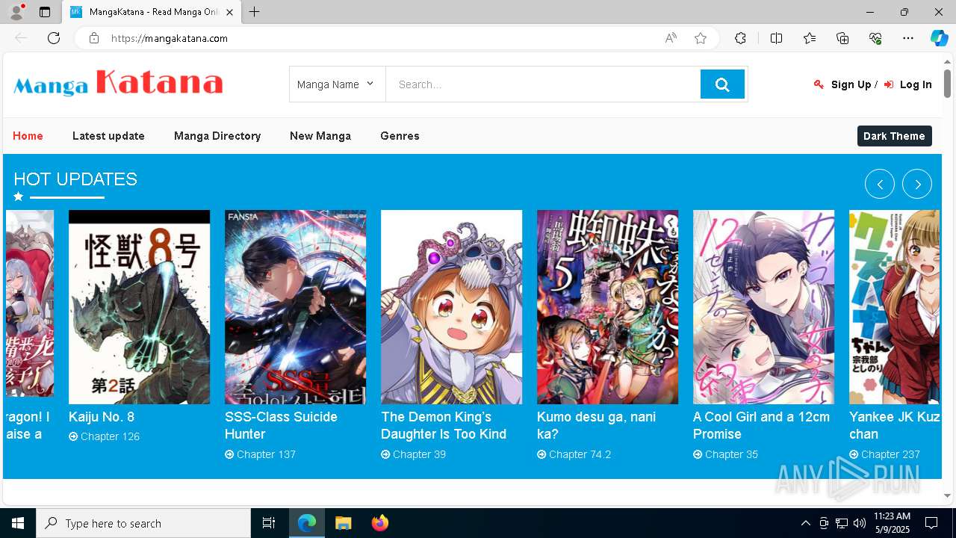956x538 pixels.
Task: Click the taskbar search box
Action: click(143, 523)
